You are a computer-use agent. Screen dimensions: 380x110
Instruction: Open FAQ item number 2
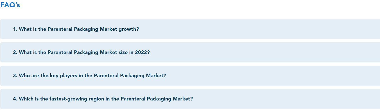(190, 52)
